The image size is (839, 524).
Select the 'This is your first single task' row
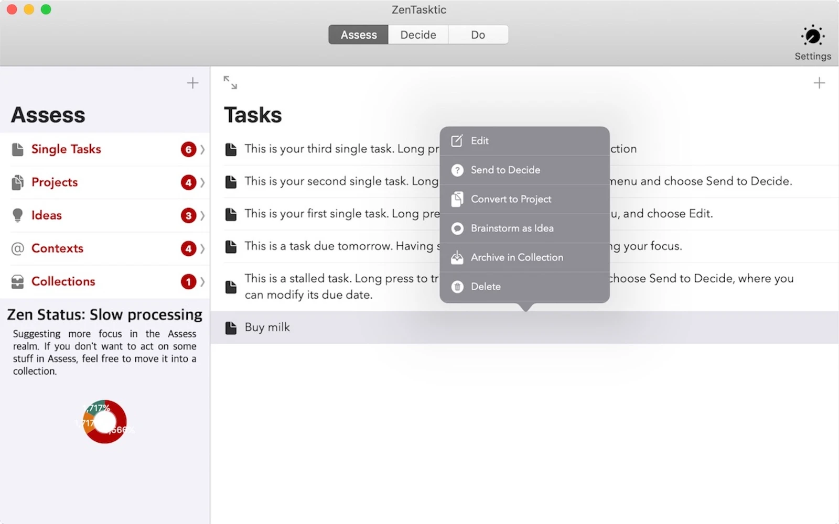coord(524,214)
